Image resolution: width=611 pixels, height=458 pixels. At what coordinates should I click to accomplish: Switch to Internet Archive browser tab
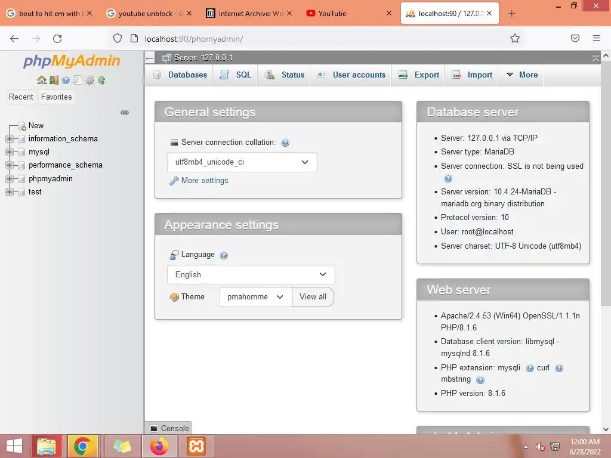coord(249,13)
